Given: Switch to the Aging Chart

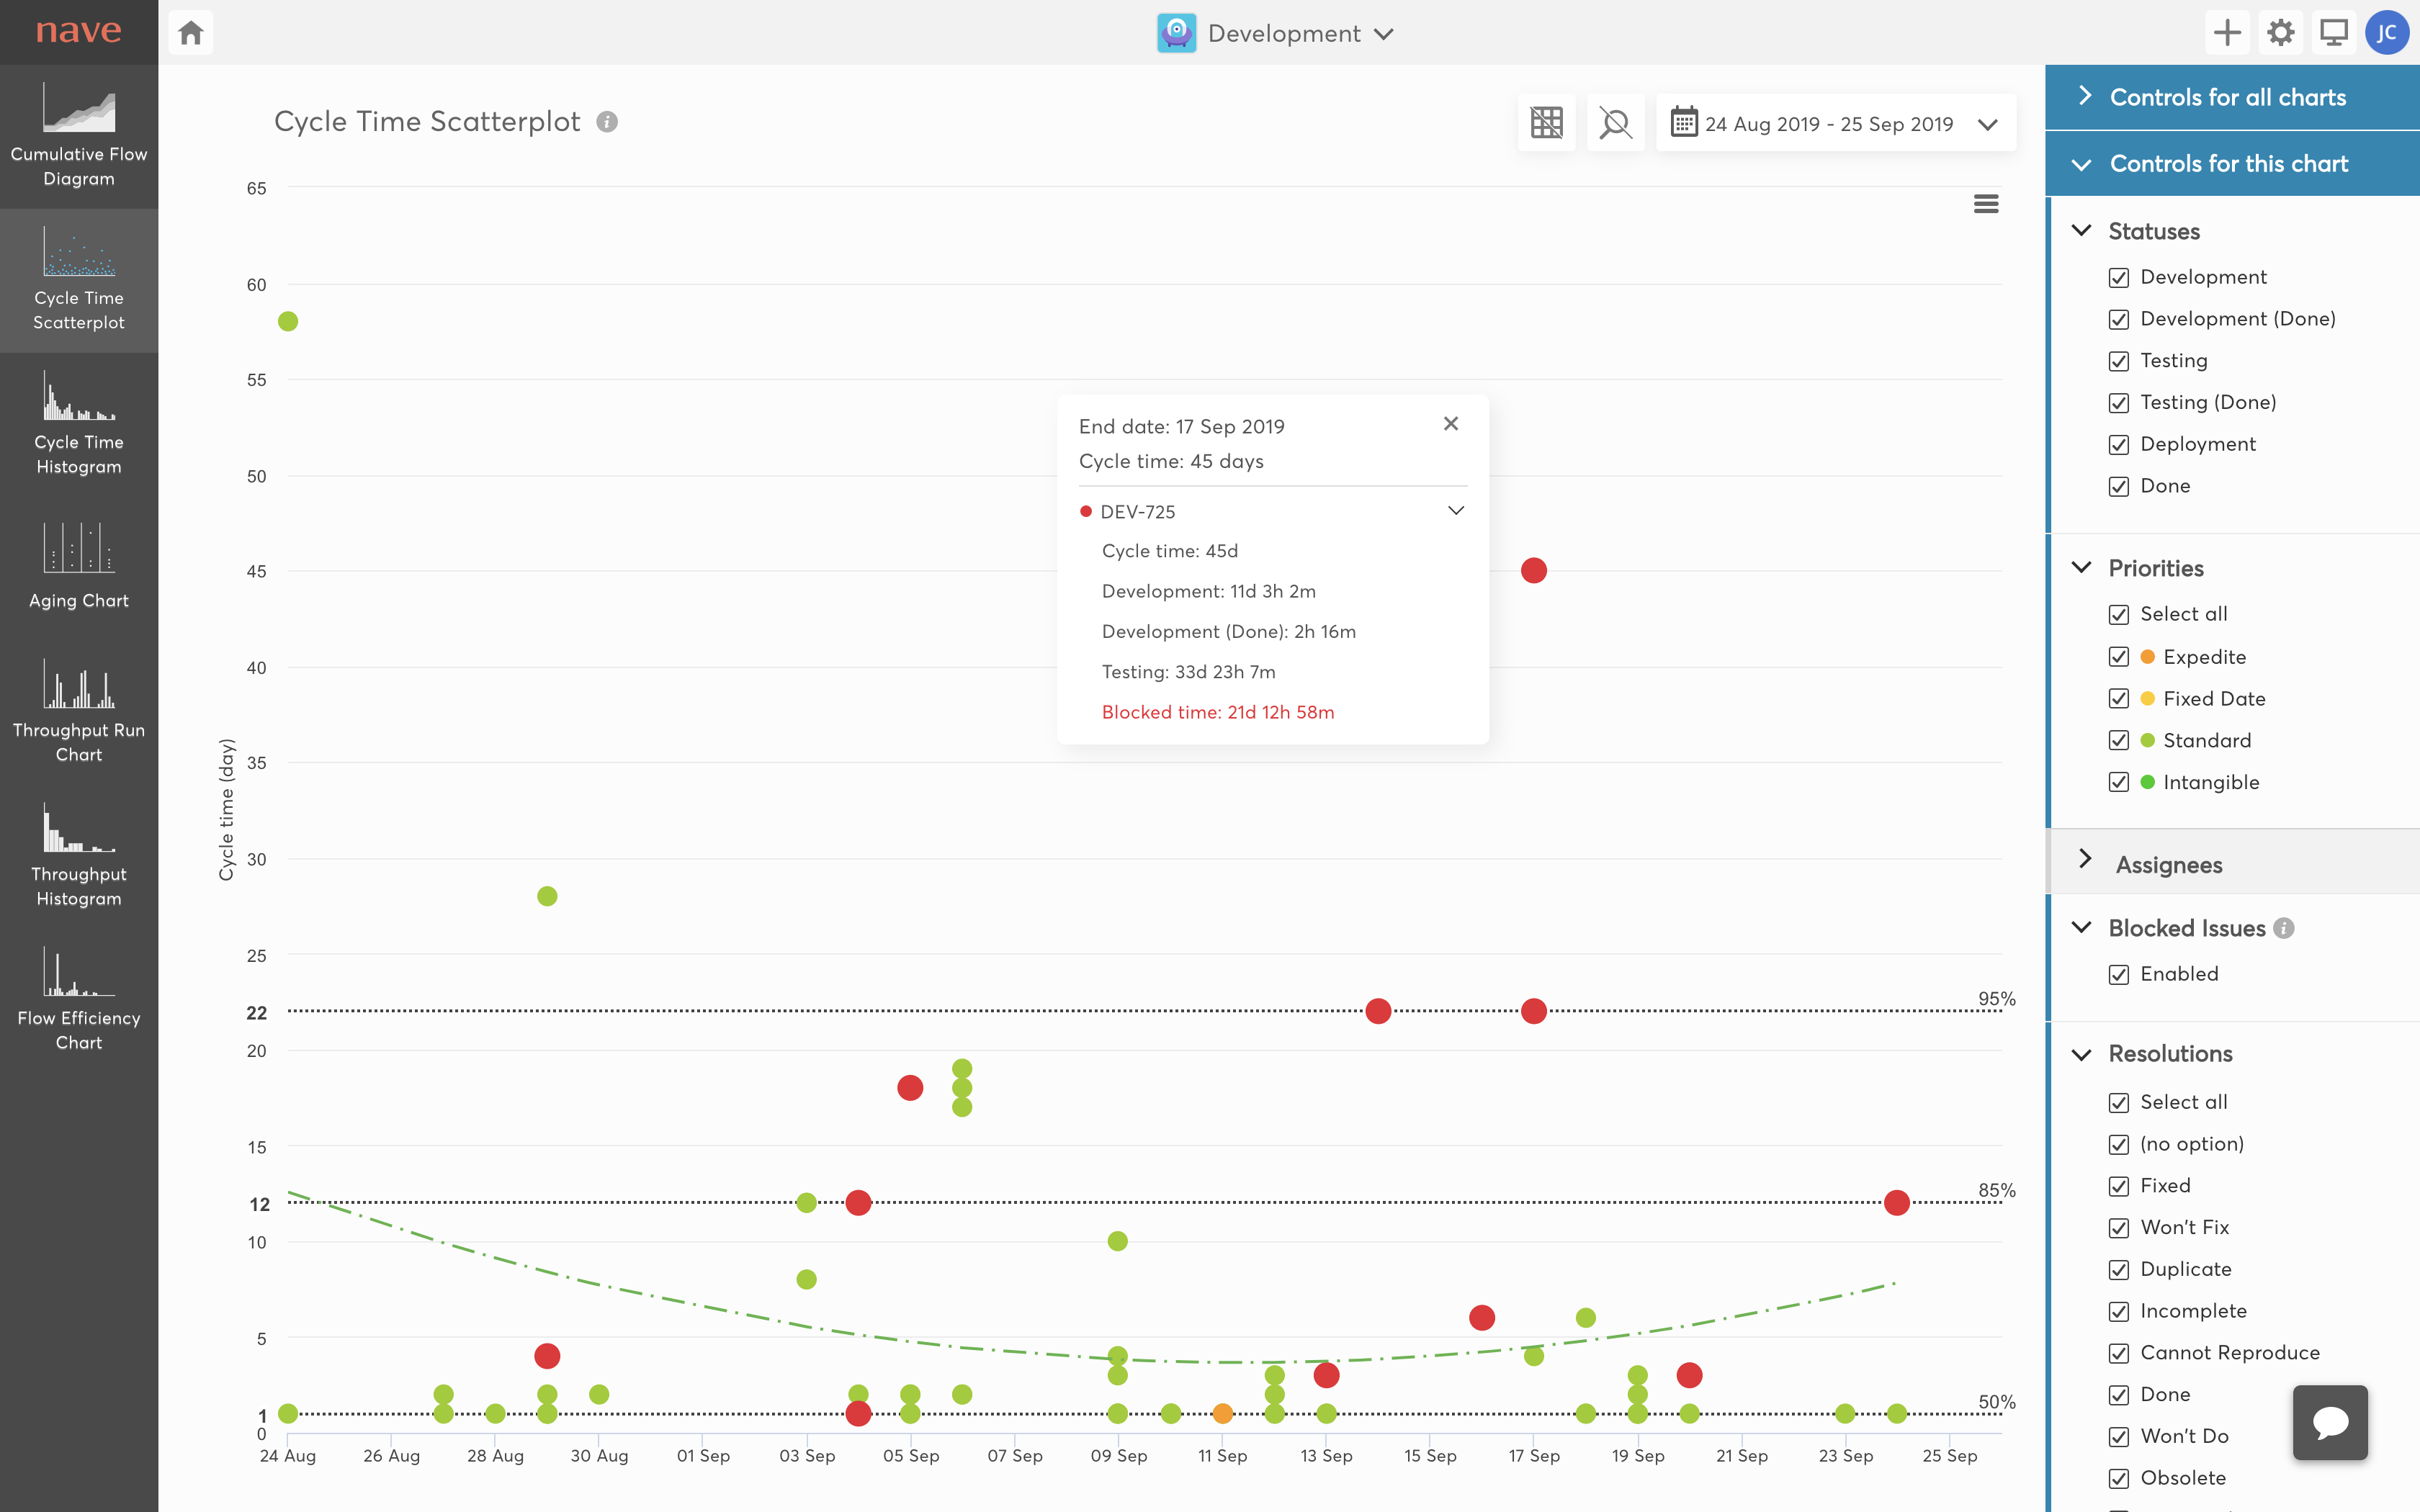Looking at the screenshot, I should click(x=78, y=566).
